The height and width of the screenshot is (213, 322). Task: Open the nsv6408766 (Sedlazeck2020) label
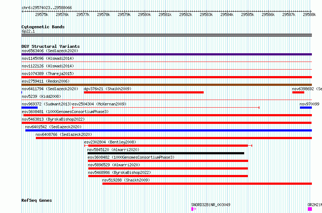[x=64, y=134]
